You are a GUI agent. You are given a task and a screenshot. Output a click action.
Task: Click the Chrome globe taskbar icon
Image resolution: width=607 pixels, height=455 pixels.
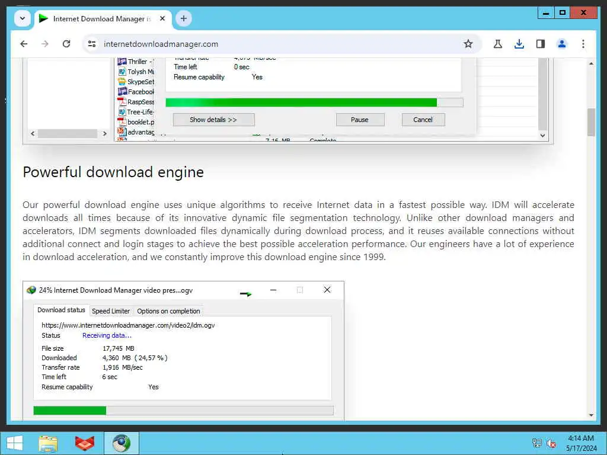[121, 443]
